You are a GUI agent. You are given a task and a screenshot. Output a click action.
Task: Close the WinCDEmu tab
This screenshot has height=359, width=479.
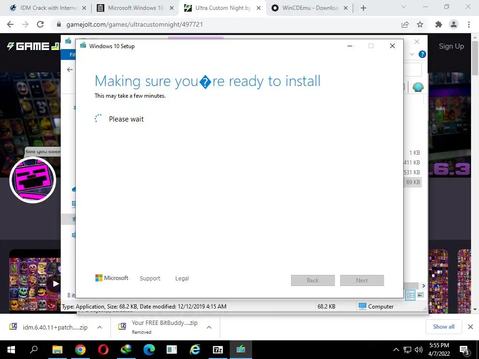click(346, 8)
